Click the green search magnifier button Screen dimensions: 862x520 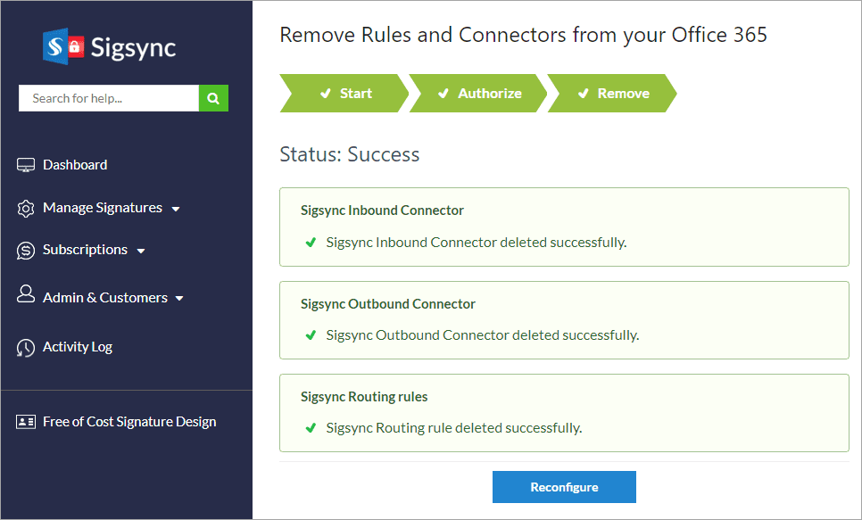click(x=213, y=98)
